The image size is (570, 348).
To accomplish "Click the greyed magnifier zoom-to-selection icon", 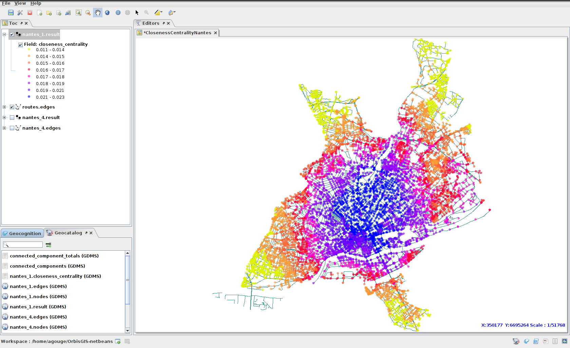I will (147, 13).
